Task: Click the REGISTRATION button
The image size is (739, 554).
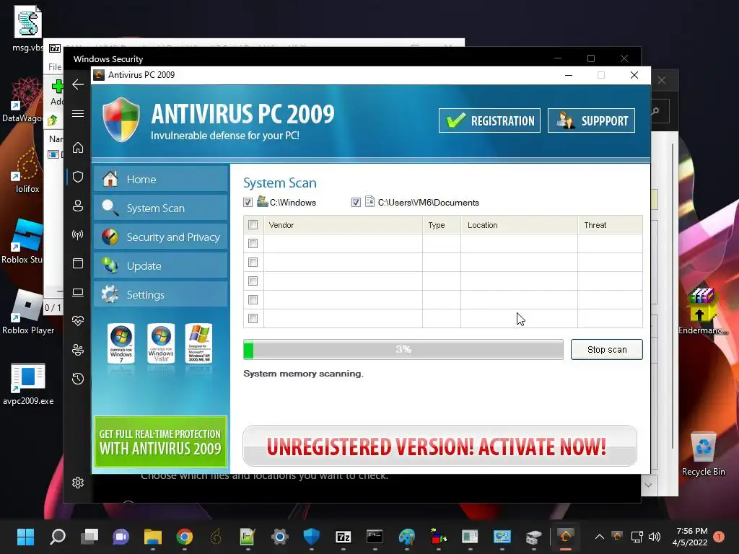Action: (x=489, y=120)
